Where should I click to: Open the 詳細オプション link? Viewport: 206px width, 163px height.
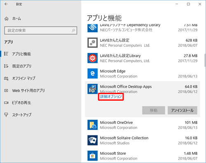coord(111,97)
